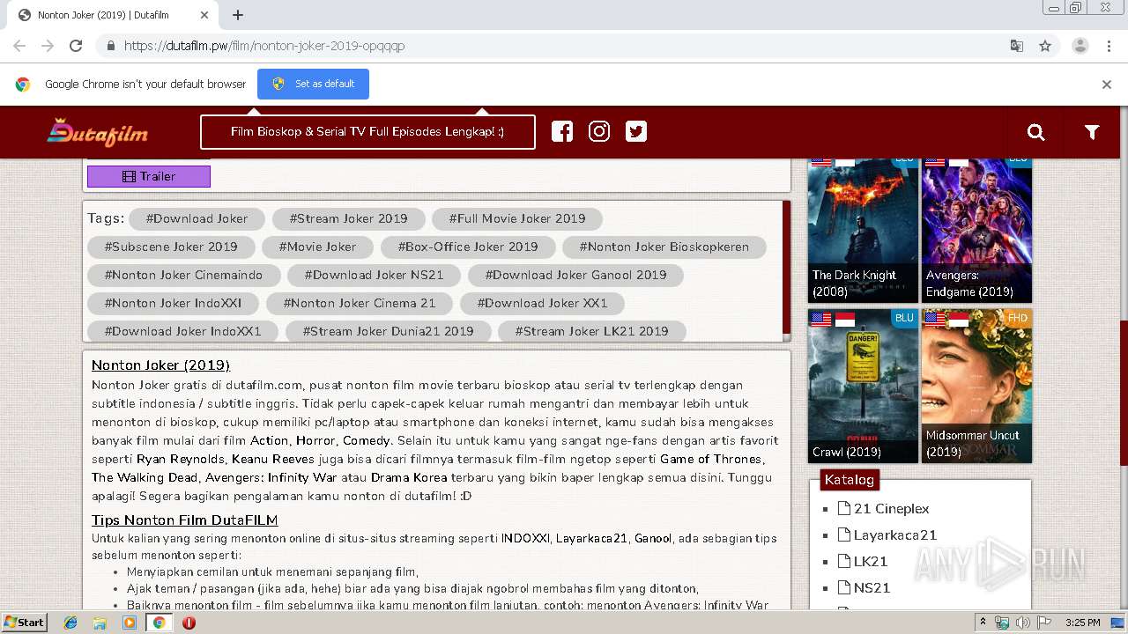Open the Dutafilm logo home link

click(x=97, y=132)
